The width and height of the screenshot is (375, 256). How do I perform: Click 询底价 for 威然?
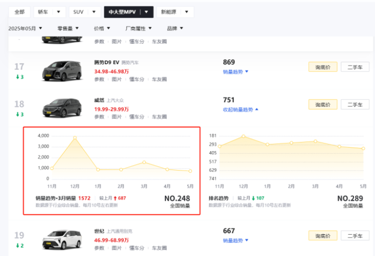[x=323, y=104]
